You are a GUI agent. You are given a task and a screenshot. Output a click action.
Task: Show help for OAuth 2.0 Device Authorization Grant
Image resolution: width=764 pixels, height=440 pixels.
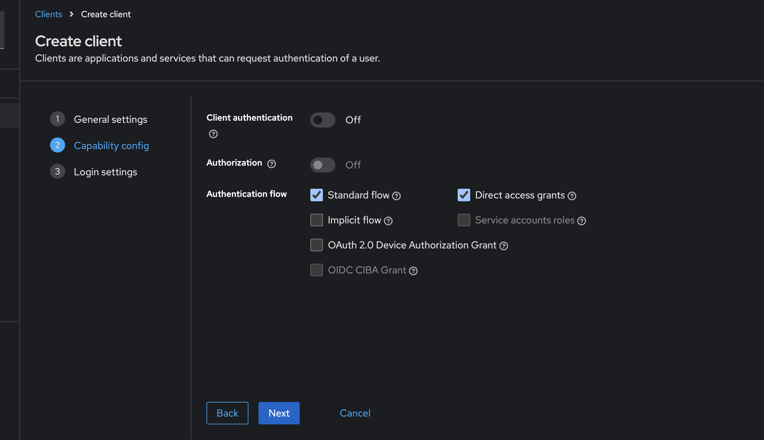(x=504, y=246)
